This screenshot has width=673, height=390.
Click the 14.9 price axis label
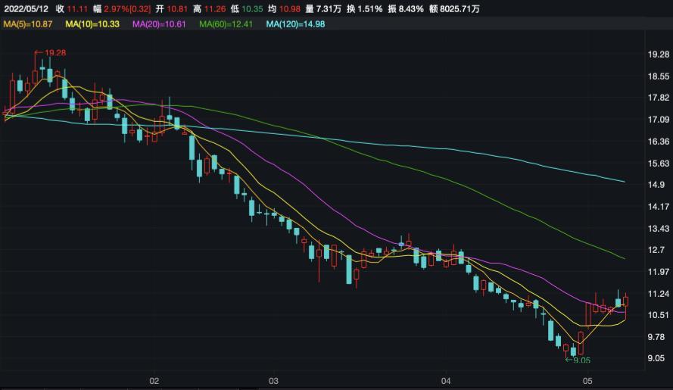(656, 186)
